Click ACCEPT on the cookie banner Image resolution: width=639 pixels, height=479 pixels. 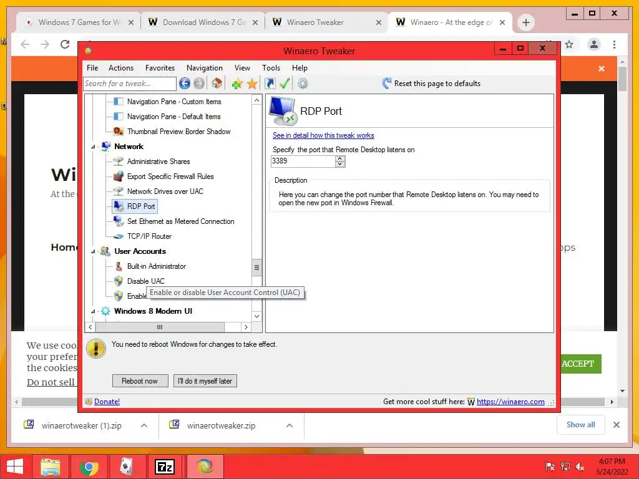(x=578, y=364)
